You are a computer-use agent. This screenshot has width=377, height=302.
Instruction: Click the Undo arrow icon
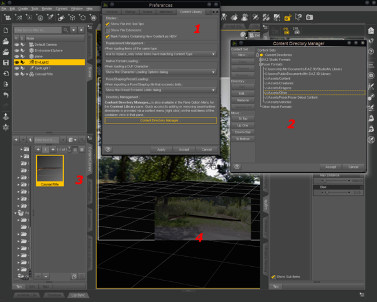tap(6, 94)
